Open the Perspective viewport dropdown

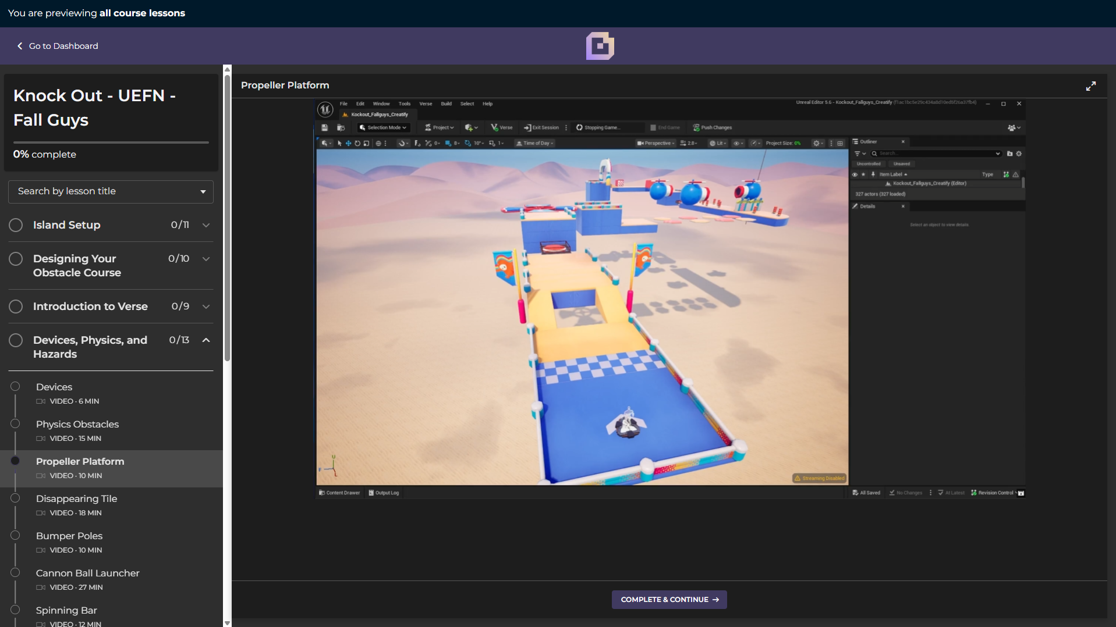[x=656, y=143]
